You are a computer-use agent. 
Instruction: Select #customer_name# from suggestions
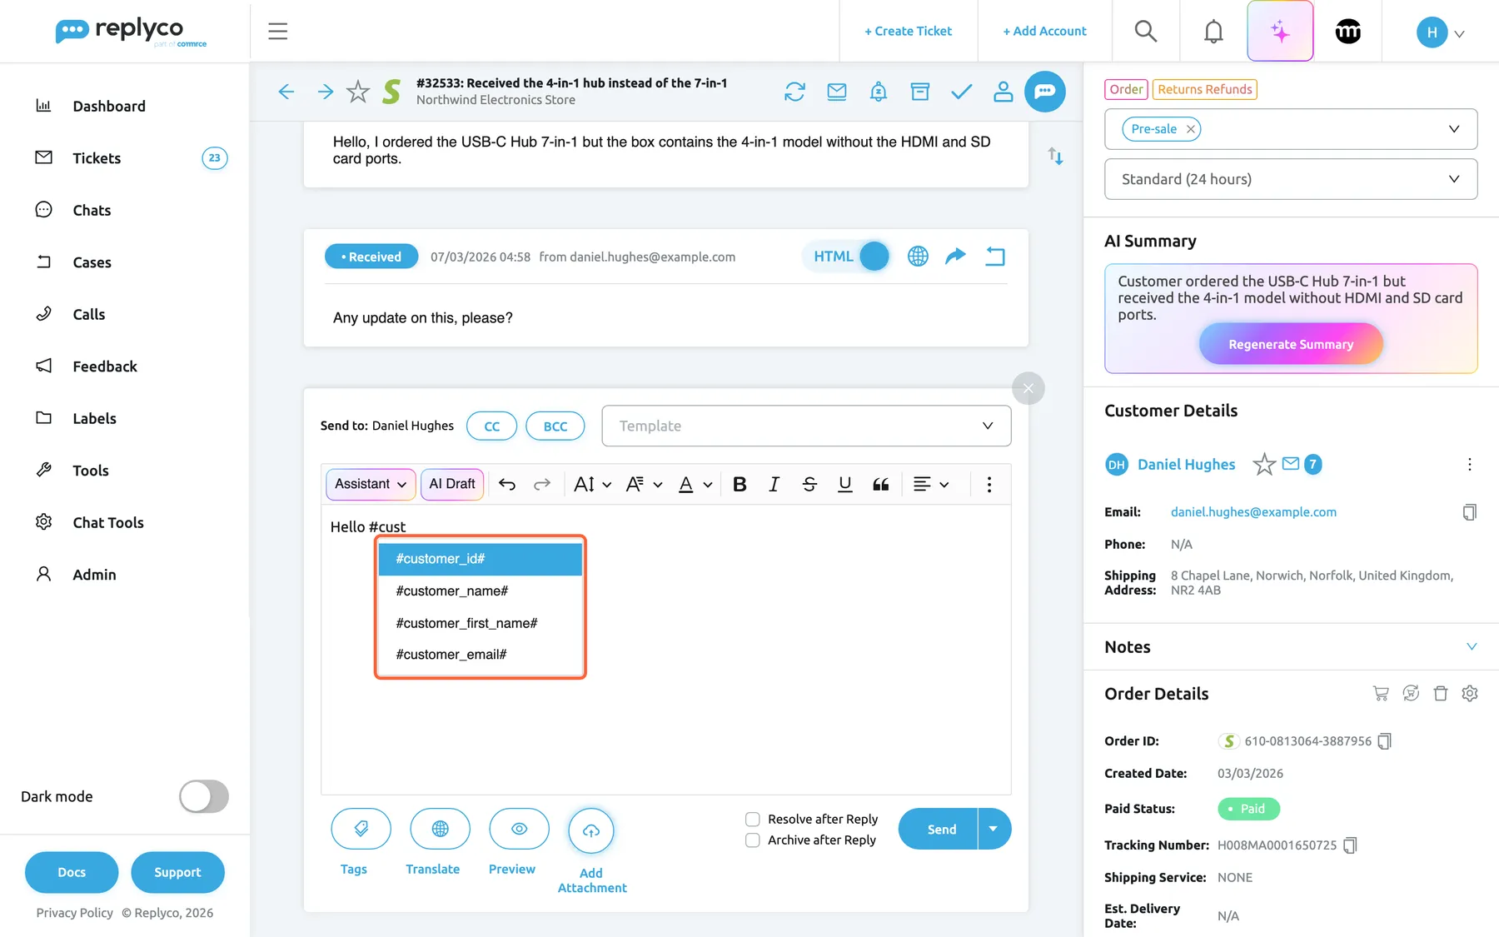point(480,591)
